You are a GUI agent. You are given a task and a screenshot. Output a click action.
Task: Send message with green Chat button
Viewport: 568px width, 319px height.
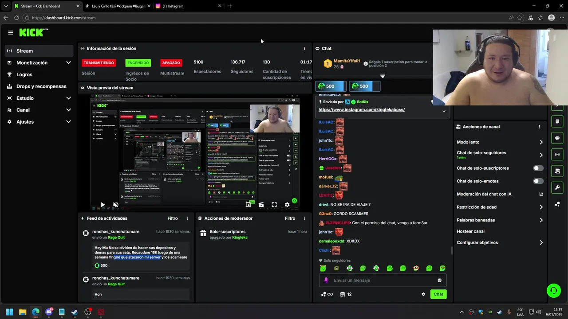point(438,294)
